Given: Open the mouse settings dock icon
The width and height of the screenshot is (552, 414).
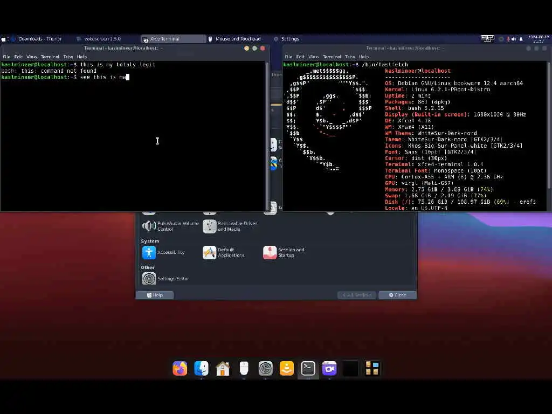Looking at the screenshot, I should 244,368.
